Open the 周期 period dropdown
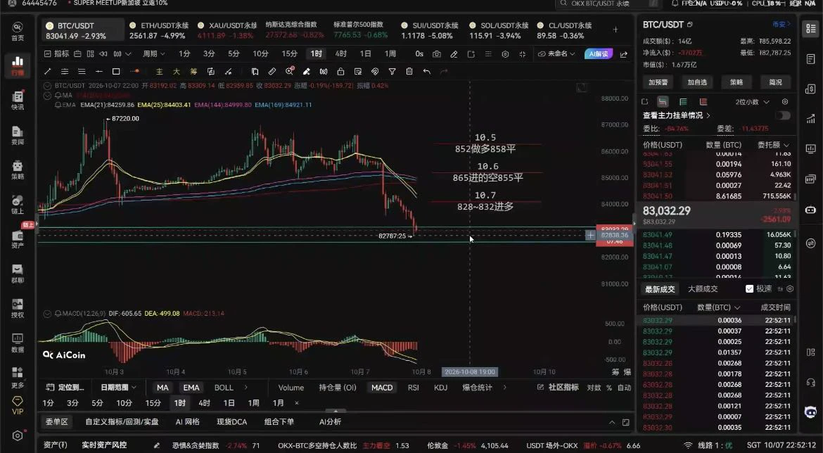 pyautogui.click(x=154, y=54)
